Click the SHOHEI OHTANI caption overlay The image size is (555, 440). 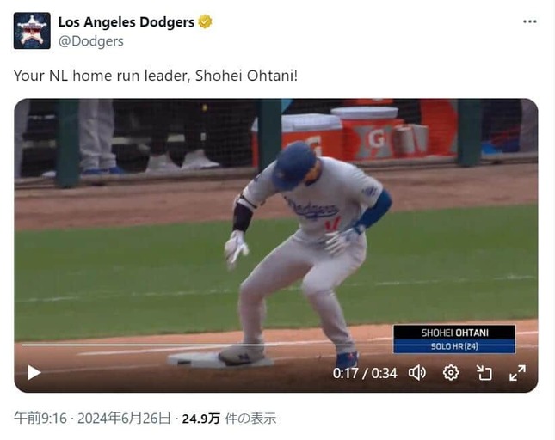click(454, 333)
